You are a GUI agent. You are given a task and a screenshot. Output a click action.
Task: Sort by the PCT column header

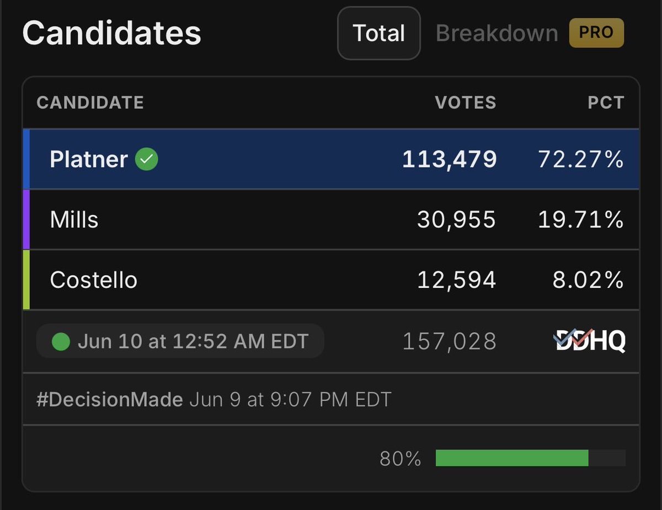click(606, 103)
